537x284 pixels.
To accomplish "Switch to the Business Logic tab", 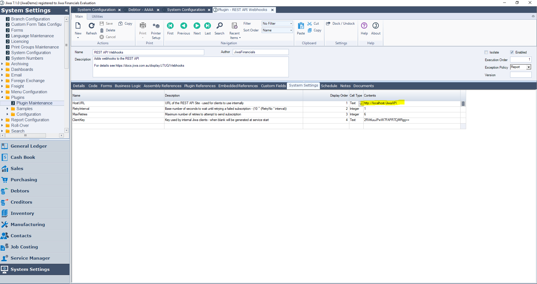I will tap(128, 86).
